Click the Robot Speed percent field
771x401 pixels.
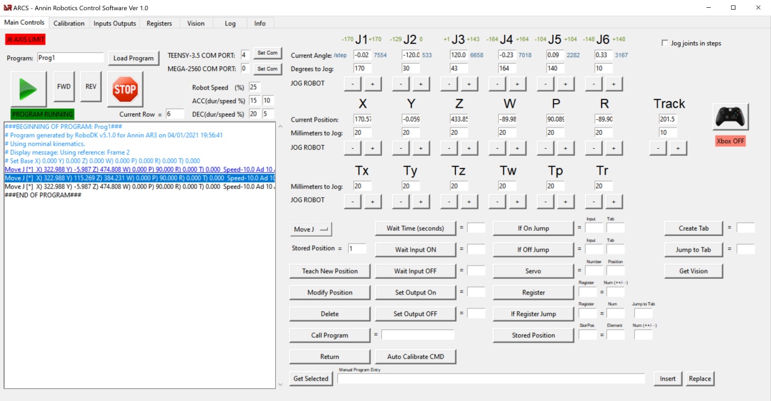254,87
